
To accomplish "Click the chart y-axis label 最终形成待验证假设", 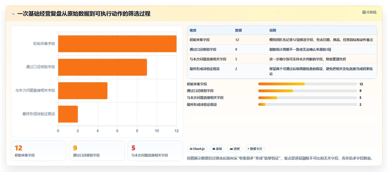I will (39, 114).
